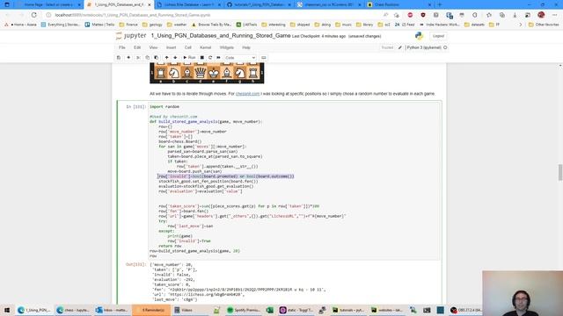Open the Kernel menu
Image resolution: width=563 pixels, height=316 pixels.
point(205,47)
